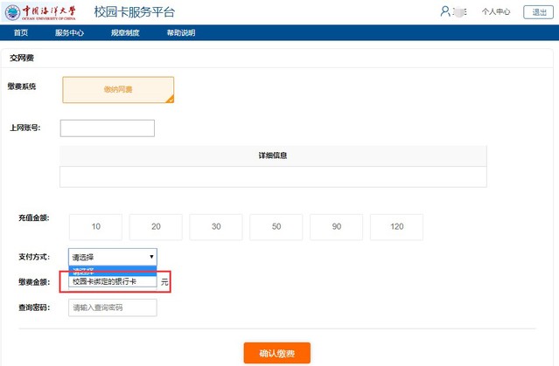Click the Ocean University of China logo
Viewport: 559px width, 366px height.
pos(40,12)
